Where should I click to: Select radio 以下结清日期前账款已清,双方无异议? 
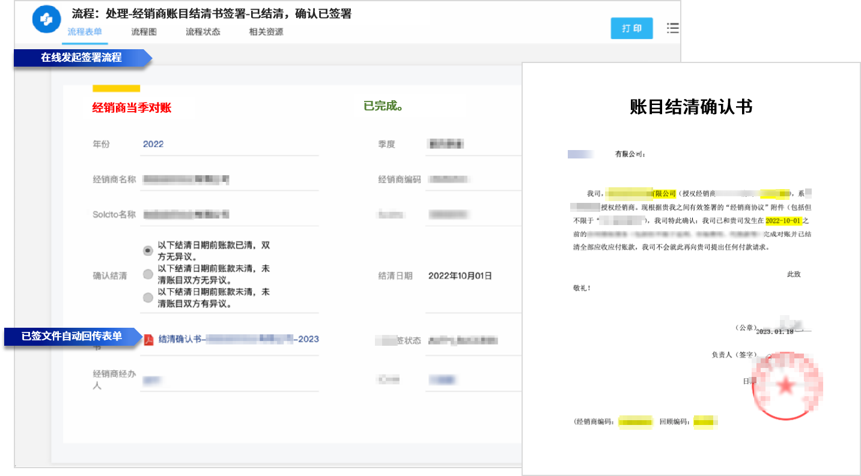[148, 250]
